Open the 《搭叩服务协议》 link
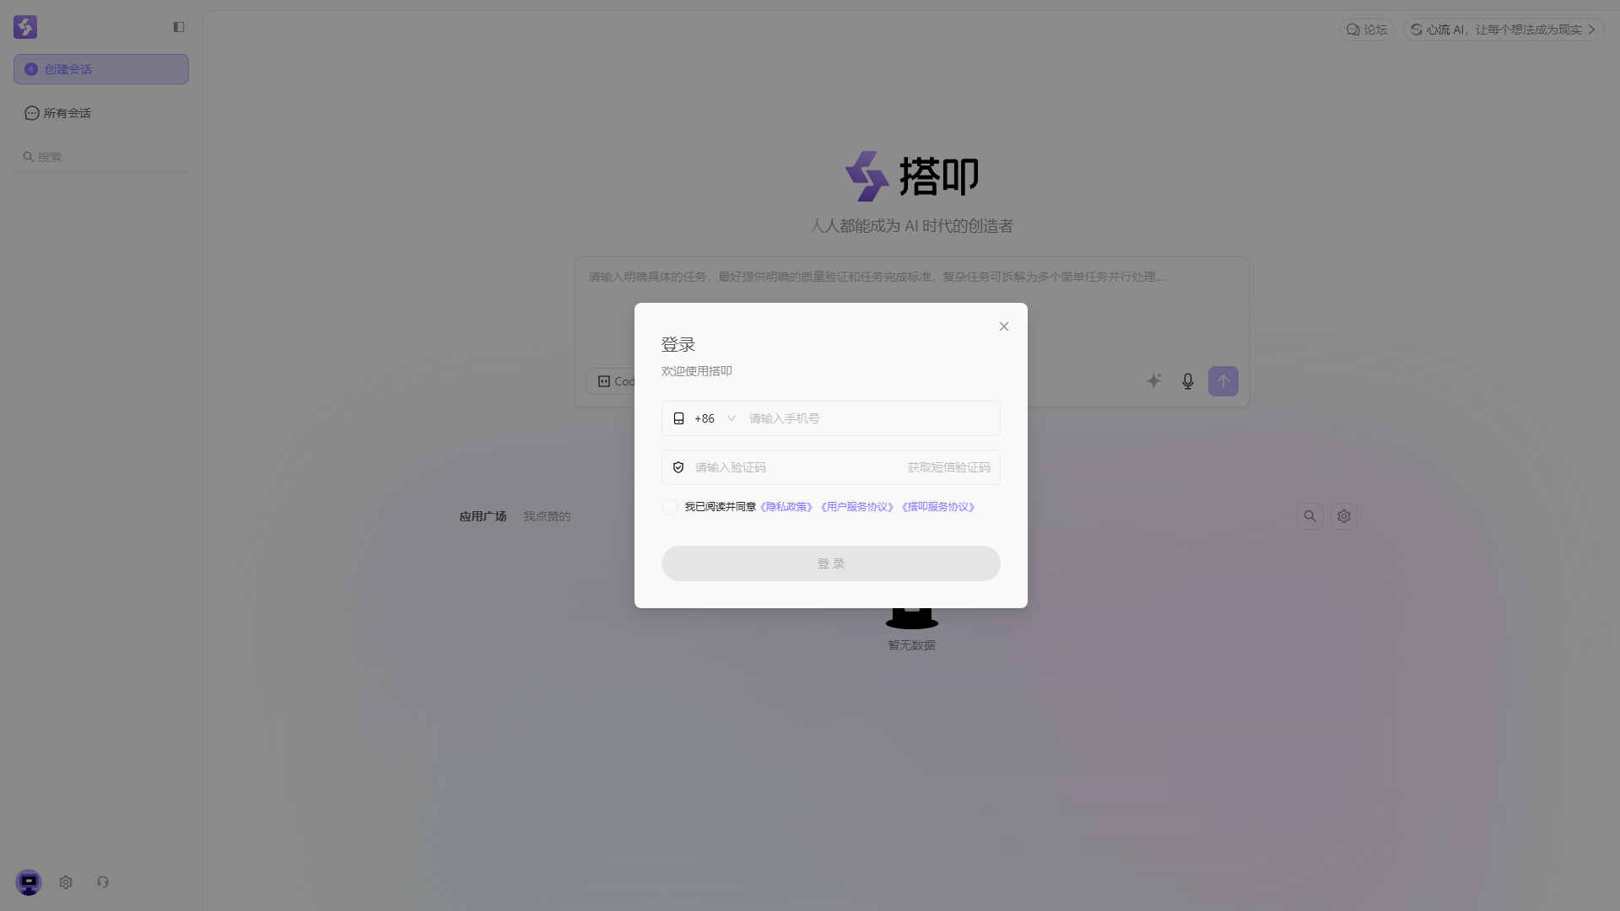The height and width of the screenshot is (911, 1620). (938, 507)
